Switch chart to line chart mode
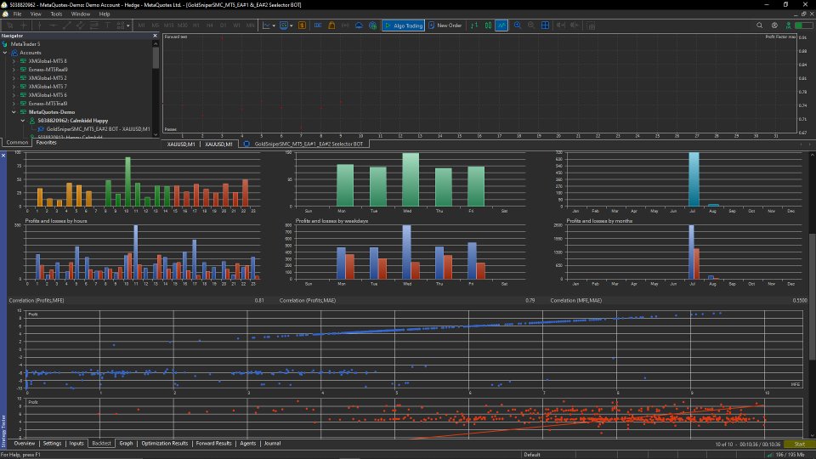Image resolution: width=816 pixels, height=459 pixels. [501, 25]
